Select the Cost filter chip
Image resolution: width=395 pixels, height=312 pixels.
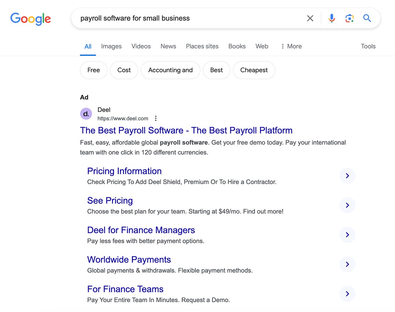pyautogui.click(x=124, y=70)
